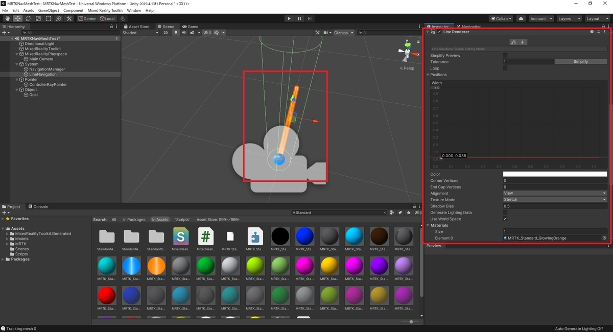The width and height of the screenshot is (613, 332).
Task: Select the Rotate tool
Action: (x=28, y=18)
